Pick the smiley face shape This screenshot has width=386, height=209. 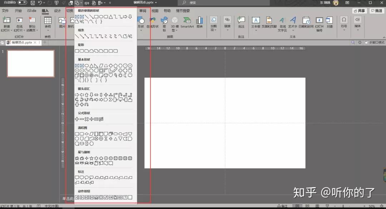(x=106, y=75)
